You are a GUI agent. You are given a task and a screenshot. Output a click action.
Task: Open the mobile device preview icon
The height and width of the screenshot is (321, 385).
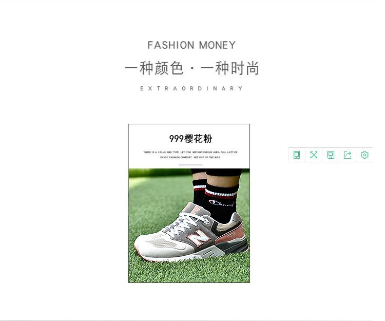tap(297, 155)
